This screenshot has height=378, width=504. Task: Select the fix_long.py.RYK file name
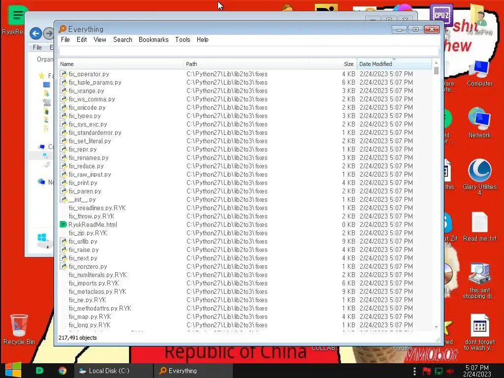pyautogui.click(x=90, y=325)
